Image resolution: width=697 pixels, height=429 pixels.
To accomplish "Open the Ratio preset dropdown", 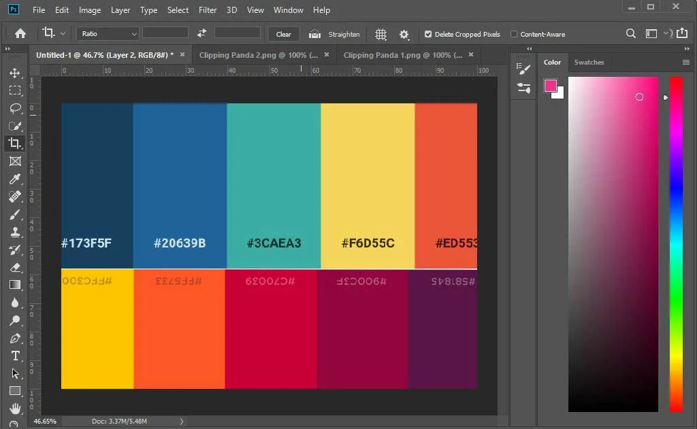I will pyautogui.click(x=108, y=34).
